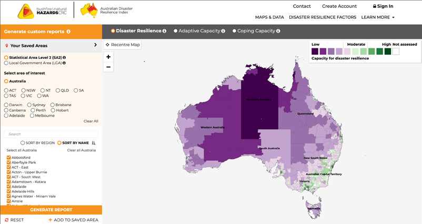Viewport: 422px width, 224px height.
Task: Click info icon next to Coping Capacity
Action: tap(278, 31)
